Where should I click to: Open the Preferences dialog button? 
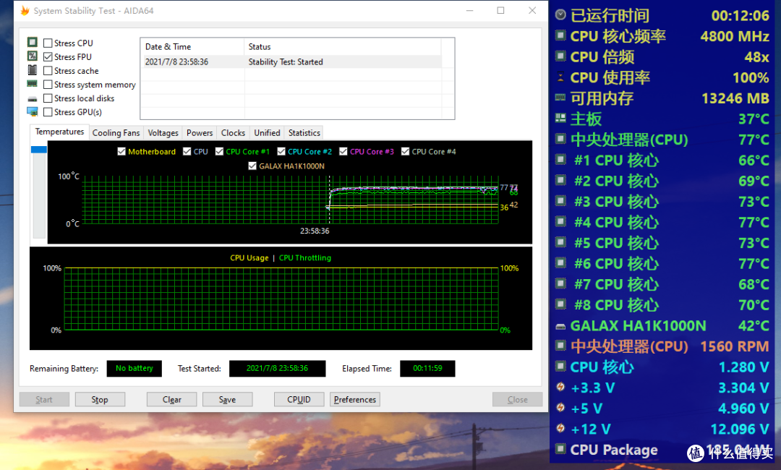355,400
